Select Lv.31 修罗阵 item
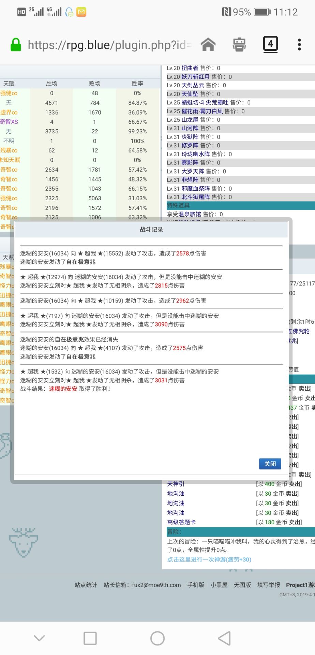The image size is (315, 655). click(190, 145)
